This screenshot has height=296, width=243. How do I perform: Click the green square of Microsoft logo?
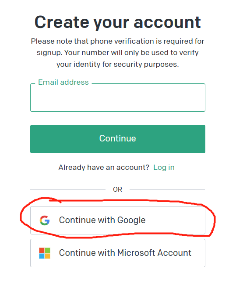47,250
